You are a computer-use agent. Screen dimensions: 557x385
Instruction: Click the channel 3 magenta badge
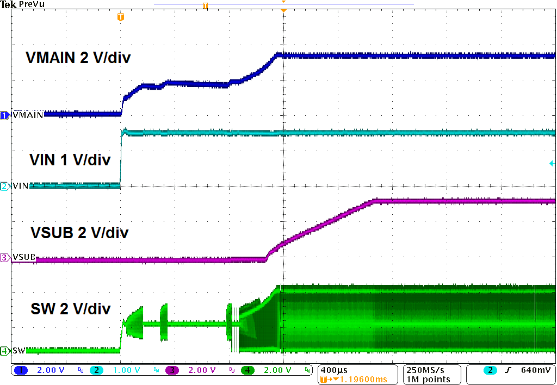click(x=172, y=370)
